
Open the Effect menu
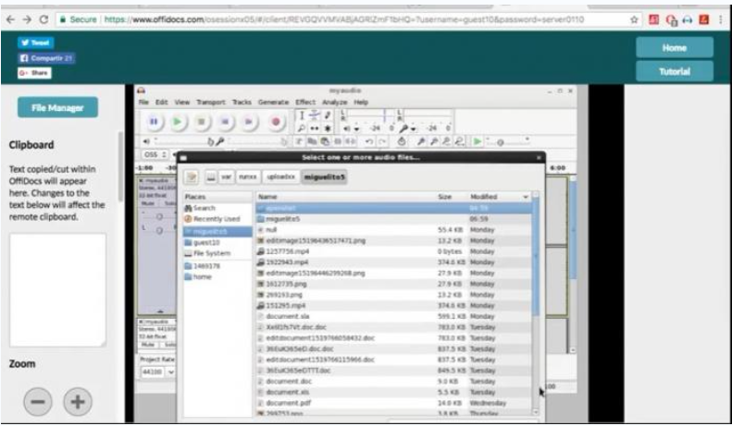[x=305, y=102]
